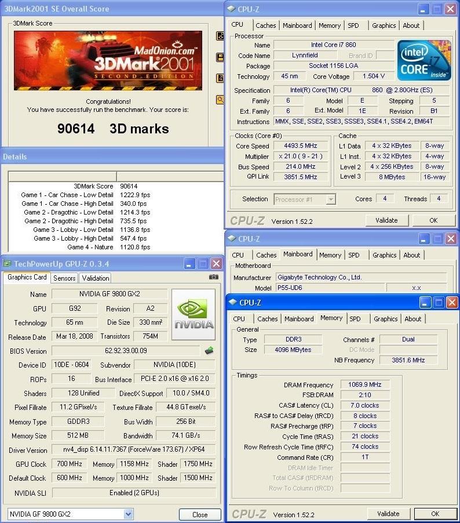460x523 pixels.
Task: Click Validate in the top CPU-Z window
Action: [386, 220]
